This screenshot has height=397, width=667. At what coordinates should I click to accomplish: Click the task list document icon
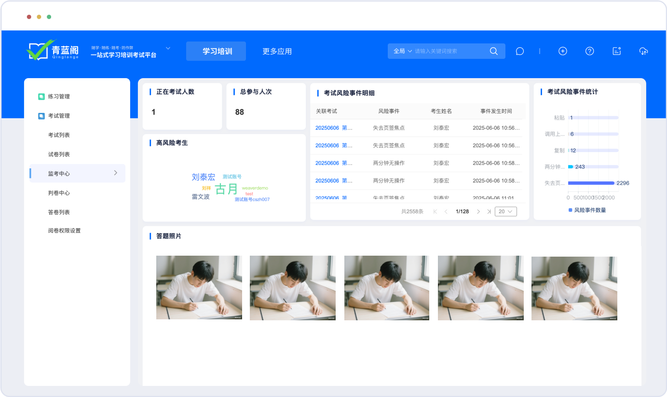(x=616, y=51)
